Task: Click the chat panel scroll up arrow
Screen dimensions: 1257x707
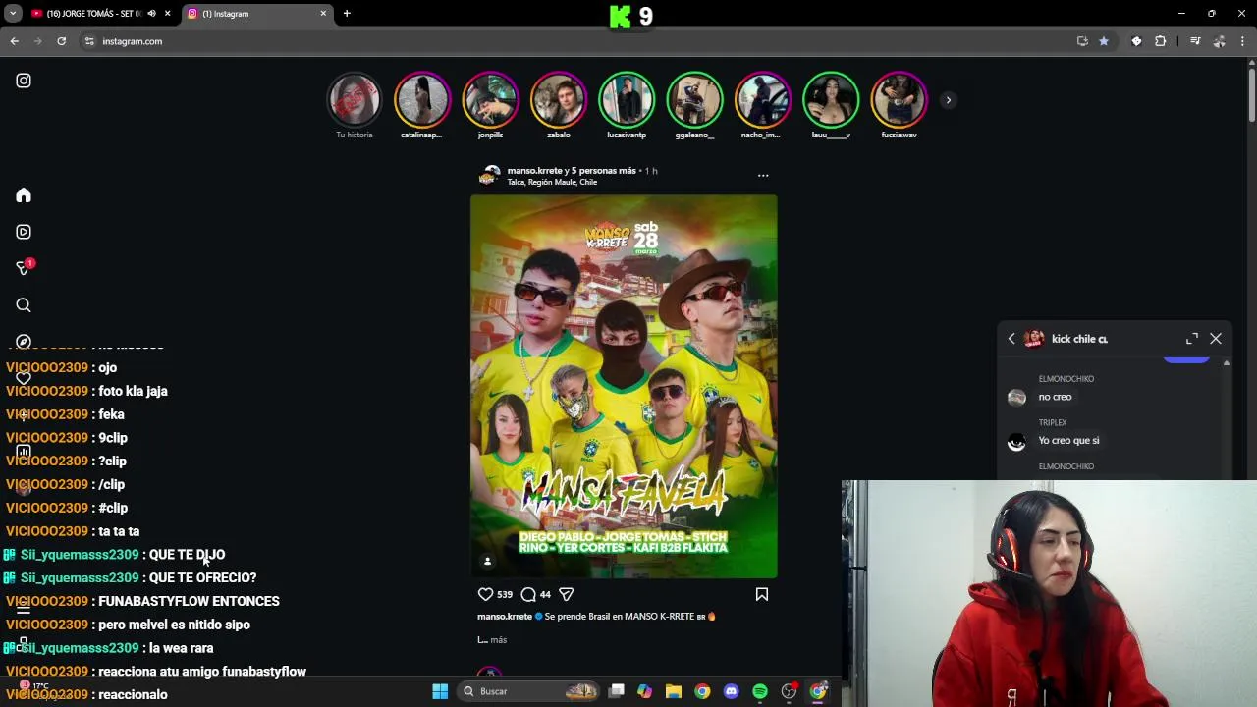Action: 1226,363
